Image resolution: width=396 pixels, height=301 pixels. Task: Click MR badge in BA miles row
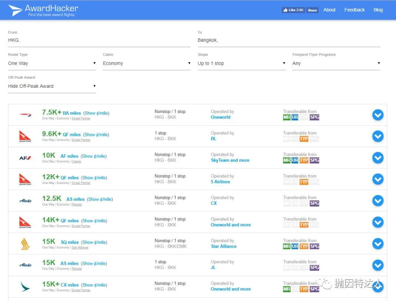[x=287, y=117]
